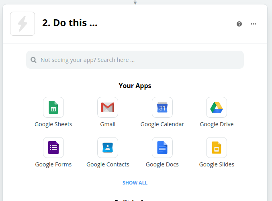Choose the Gmail app icon

[x=108, y=107]
